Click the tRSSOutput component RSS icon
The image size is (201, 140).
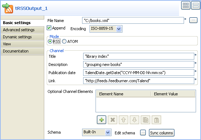[8, 8]
